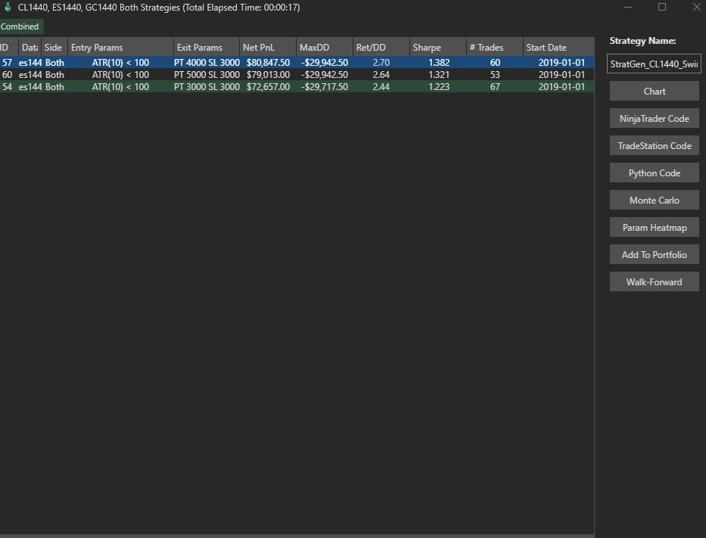Open Chart for selected strategy

[x=655, y=92]
